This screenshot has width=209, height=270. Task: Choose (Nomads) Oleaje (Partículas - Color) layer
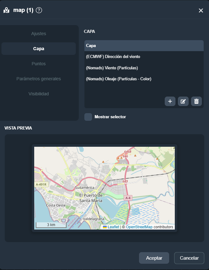click(119, 79)
